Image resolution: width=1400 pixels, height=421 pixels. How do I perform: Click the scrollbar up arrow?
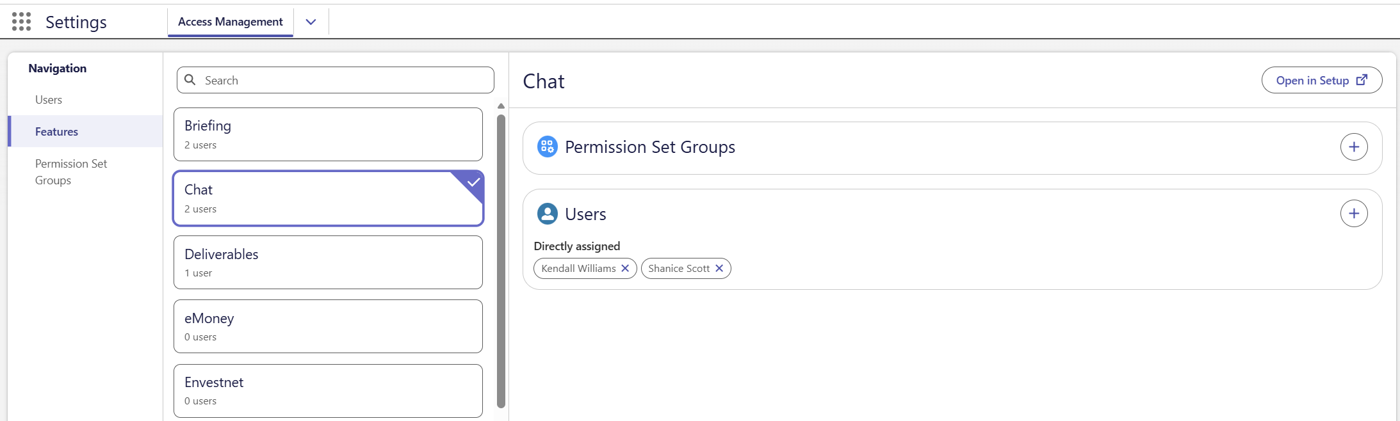click(x=501, y=106)
